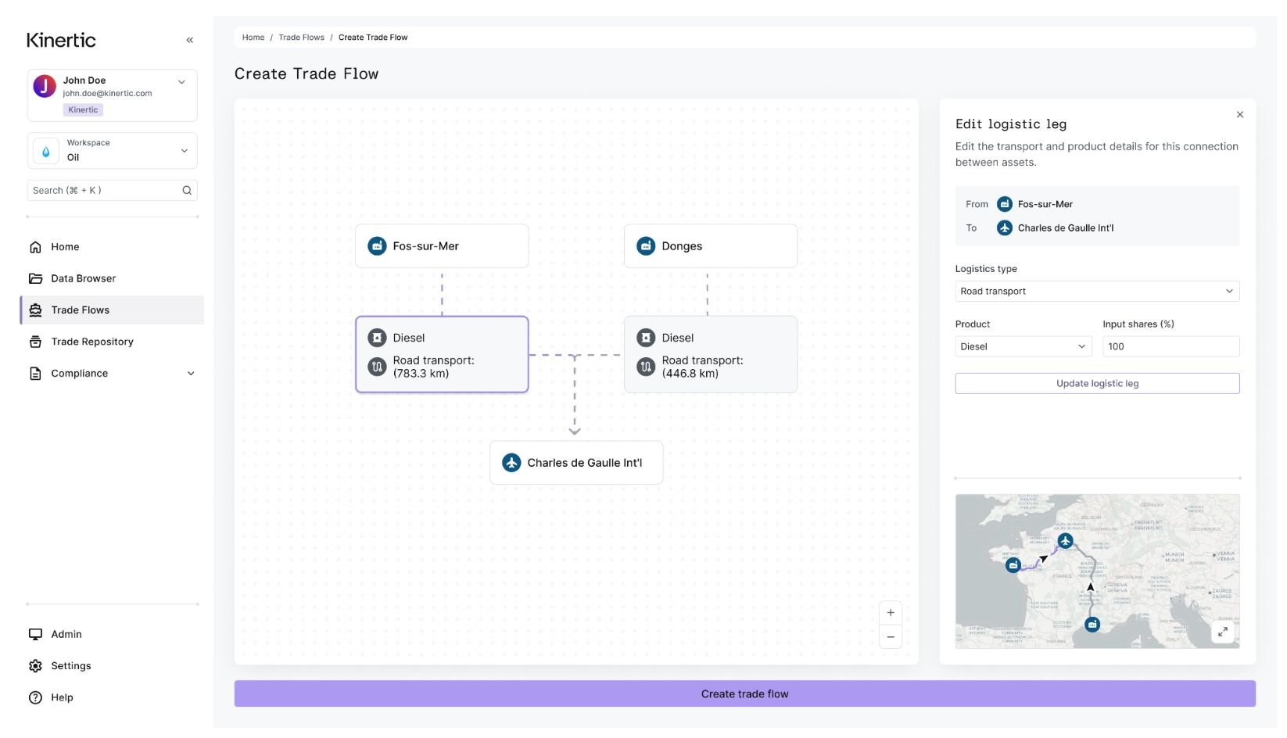1287x738 pixels.
Task: Open Data Browser in the sidebar
Action: [x=112, y=278]
